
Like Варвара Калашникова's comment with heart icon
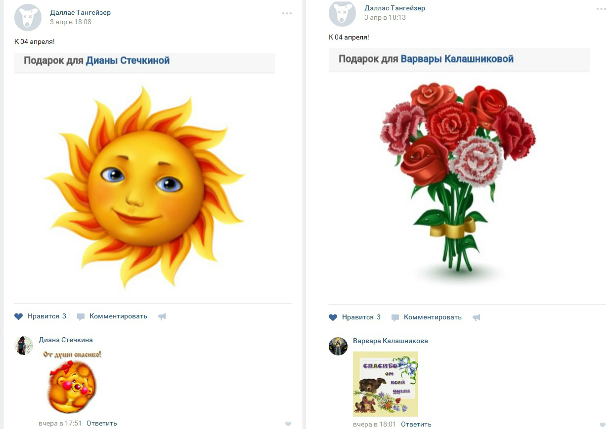point(603,425)
